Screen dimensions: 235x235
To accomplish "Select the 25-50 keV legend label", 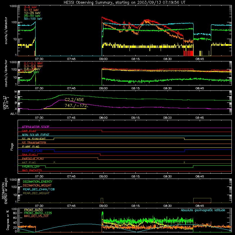I will (32, 16).
